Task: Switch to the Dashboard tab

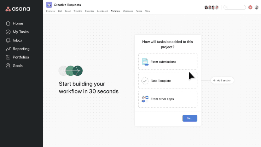Action: (102, 11)
